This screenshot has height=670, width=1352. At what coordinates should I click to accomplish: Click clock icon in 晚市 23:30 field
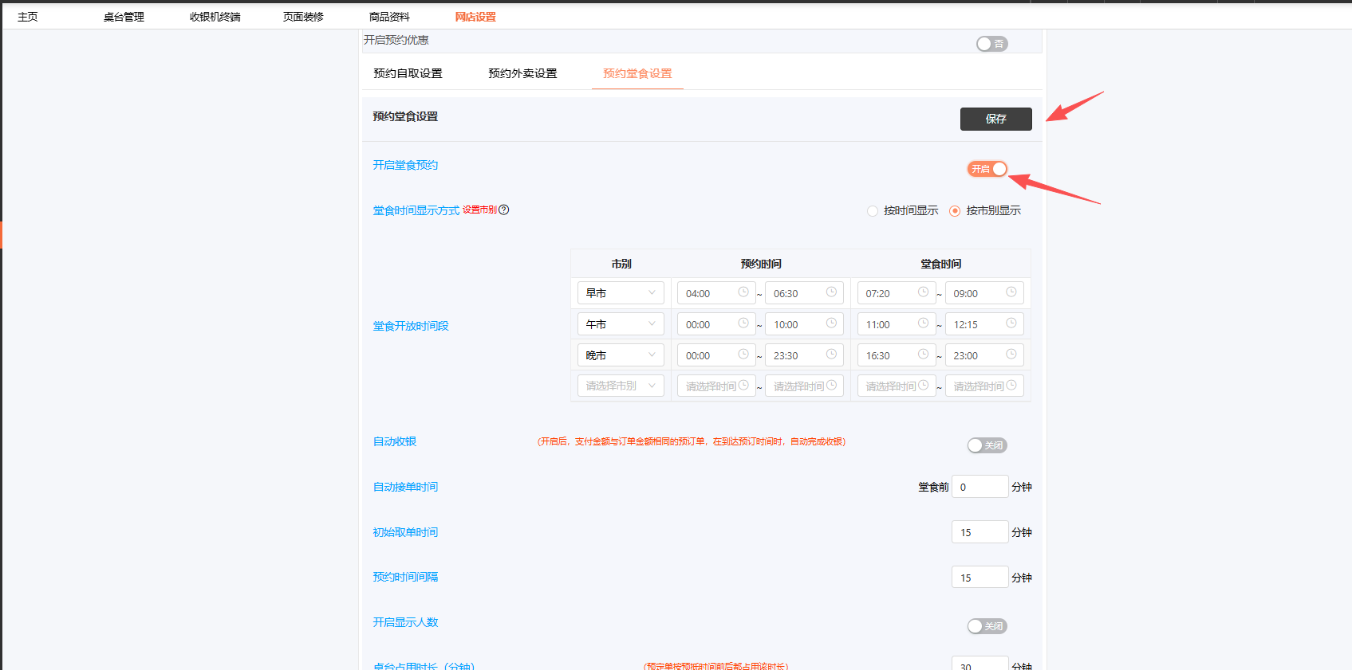(x=830, y=355)
